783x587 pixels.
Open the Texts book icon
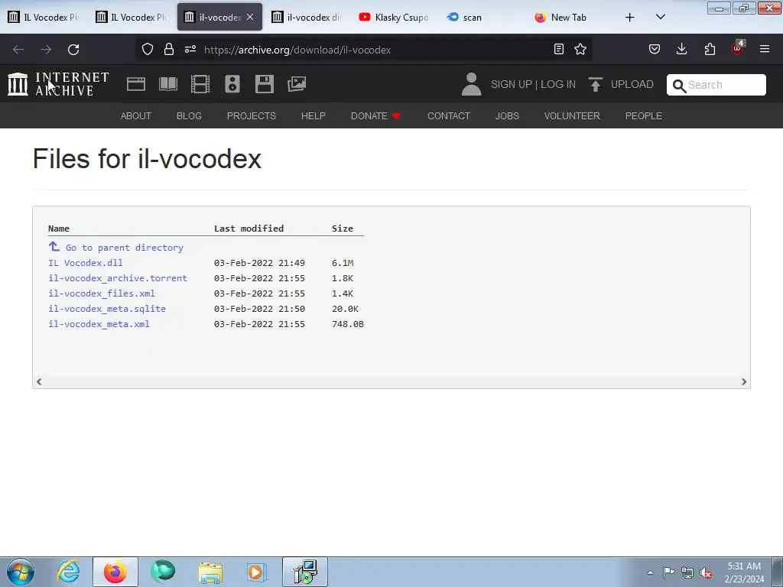click(x=168, y=84)
